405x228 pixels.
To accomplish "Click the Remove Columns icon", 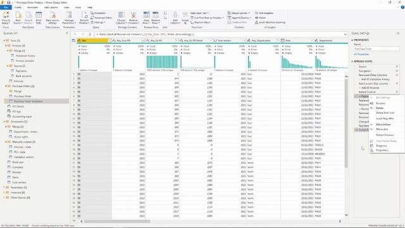I will [134, 15].
